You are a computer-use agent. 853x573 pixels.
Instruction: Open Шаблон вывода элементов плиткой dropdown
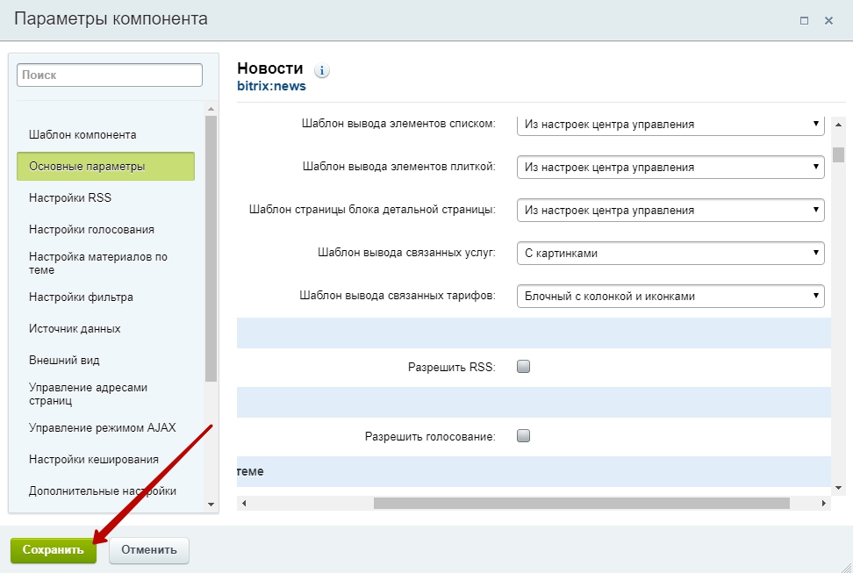click(670, 167)
